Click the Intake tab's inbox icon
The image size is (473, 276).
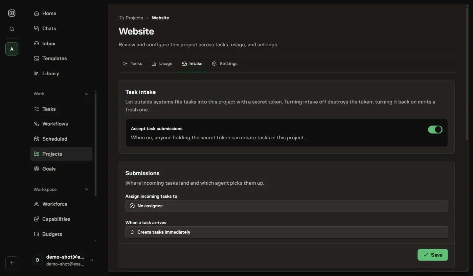pos(184,63)
